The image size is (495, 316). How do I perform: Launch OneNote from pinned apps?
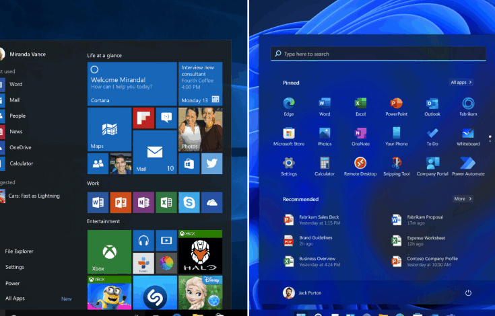pos(360,136)
